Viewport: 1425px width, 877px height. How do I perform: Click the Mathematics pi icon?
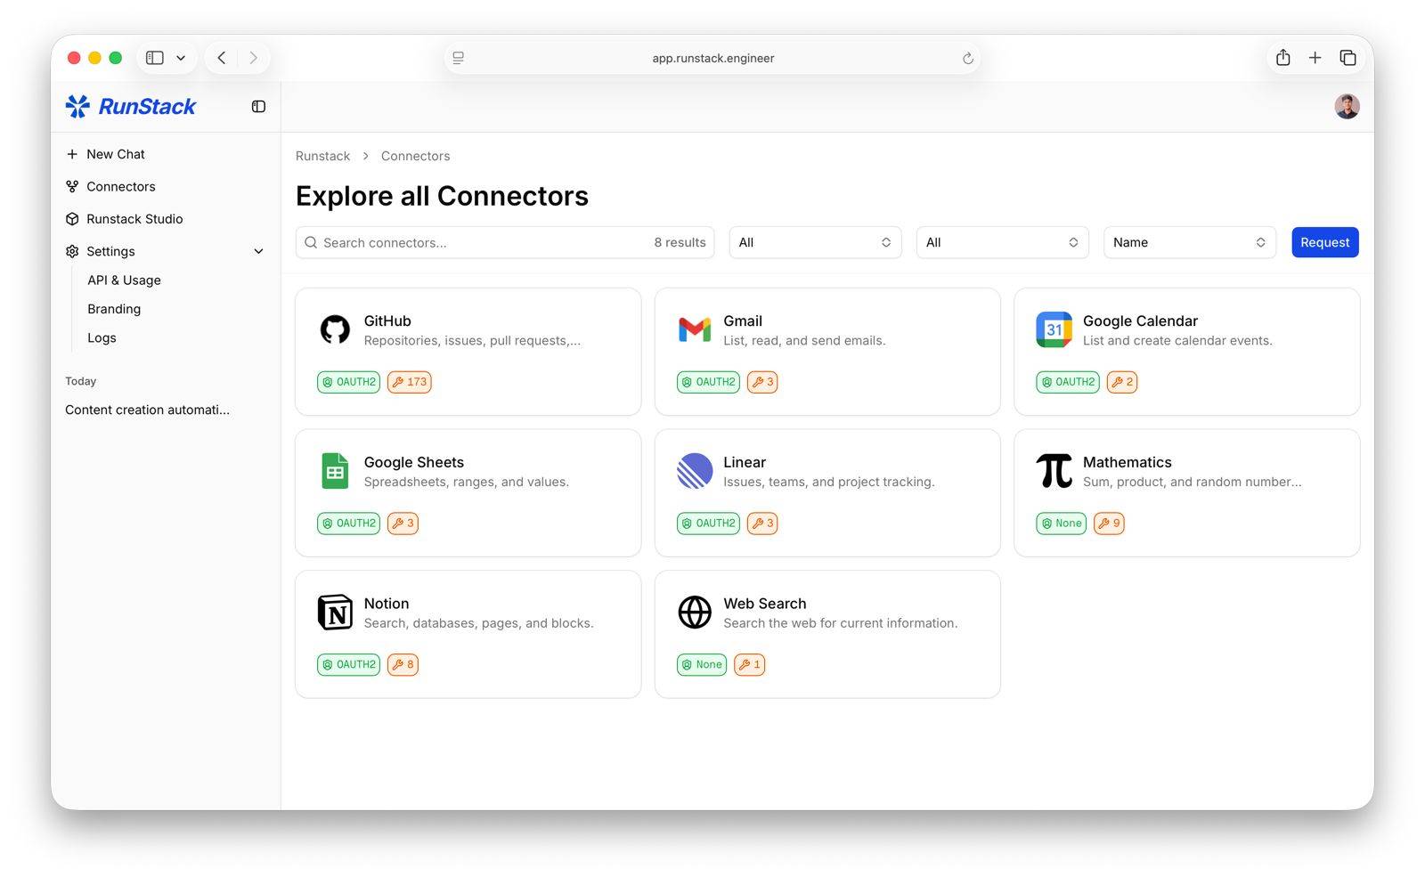tap(1054, 471)
